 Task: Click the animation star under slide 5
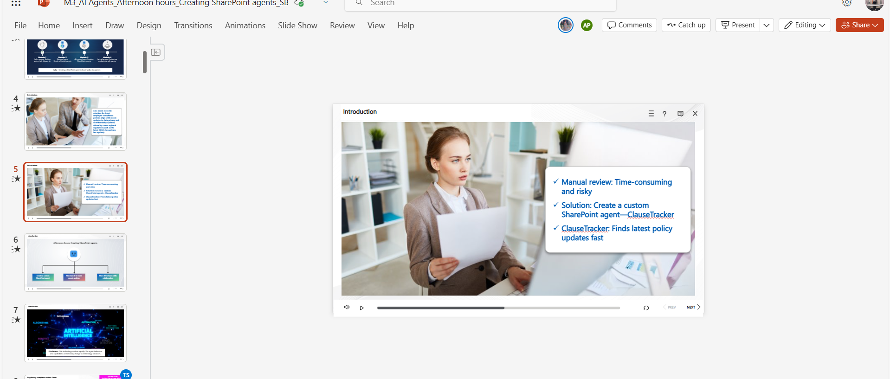tap(16, 179)
